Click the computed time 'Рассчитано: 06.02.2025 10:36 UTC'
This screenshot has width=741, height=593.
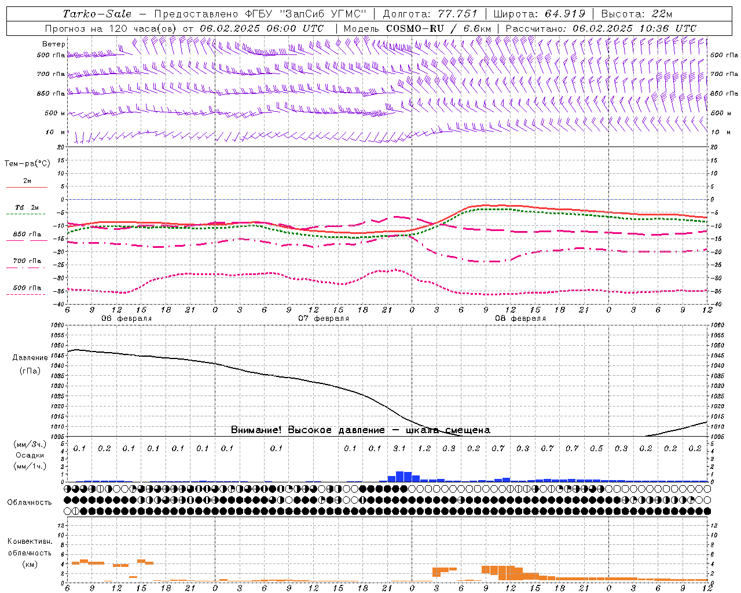[601, 28]
